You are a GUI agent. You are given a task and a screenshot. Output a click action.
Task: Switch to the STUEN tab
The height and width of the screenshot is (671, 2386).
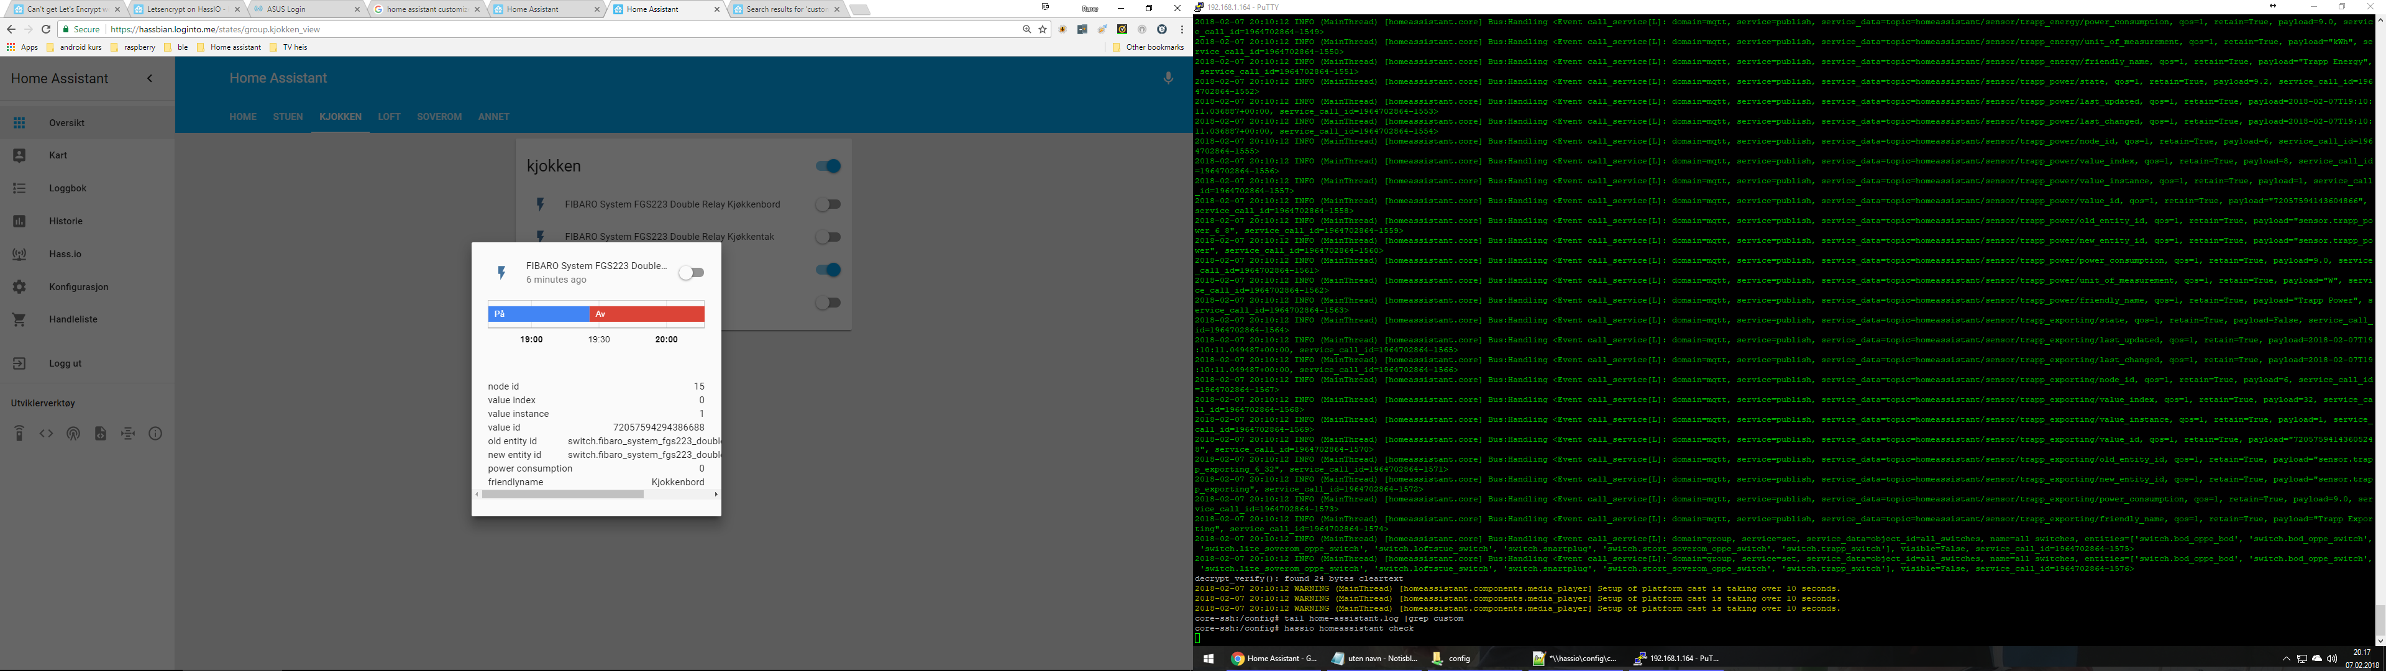[287, 117]
